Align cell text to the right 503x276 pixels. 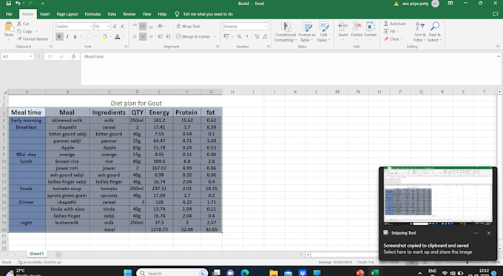click(151, 36)
